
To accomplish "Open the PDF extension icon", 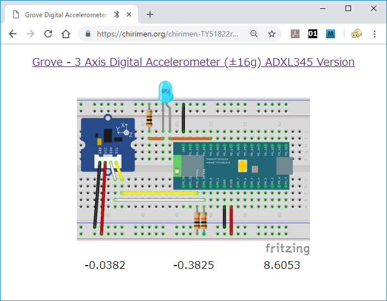I will pyautogui.click(x=296, y=34).
